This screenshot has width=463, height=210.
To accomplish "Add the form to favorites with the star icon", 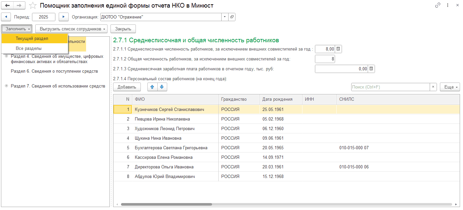I will 33,5.
